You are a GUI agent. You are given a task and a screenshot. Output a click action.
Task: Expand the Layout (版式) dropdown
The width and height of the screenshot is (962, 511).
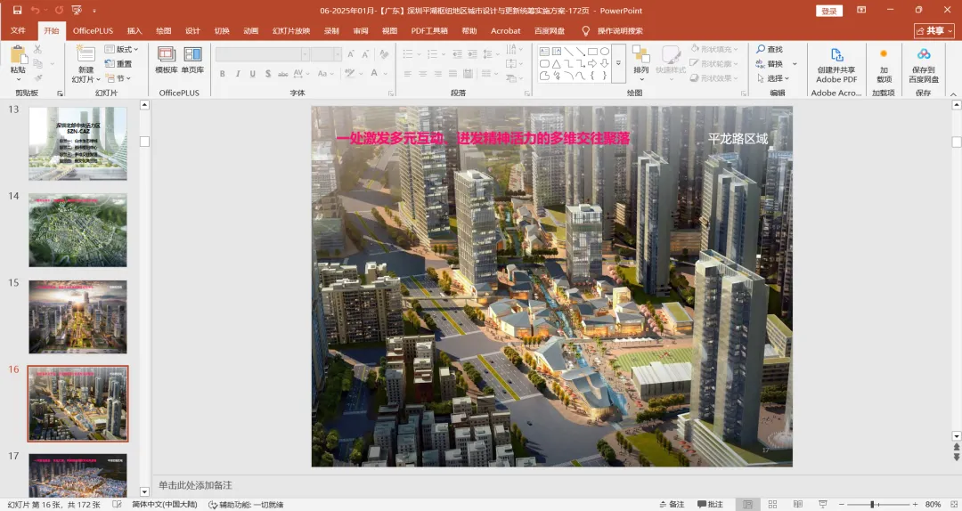(x=121, y=49)
